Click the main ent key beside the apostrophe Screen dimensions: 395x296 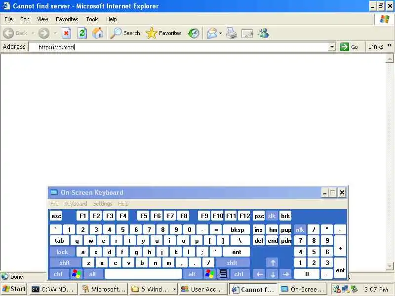click(x=237, y=252)
